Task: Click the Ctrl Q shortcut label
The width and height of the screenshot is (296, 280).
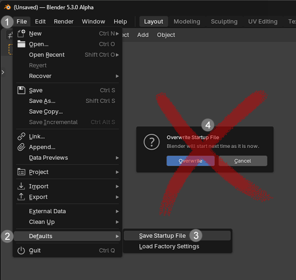Action: 107,250
